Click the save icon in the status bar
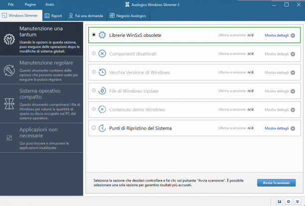The height and width of the screenshot is (206, 305). click(280, 202)
